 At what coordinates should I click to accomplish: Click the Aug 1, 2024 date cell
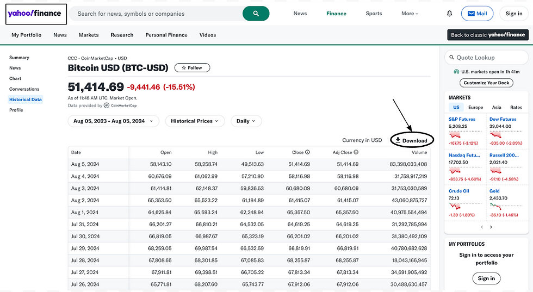(85, 213)
